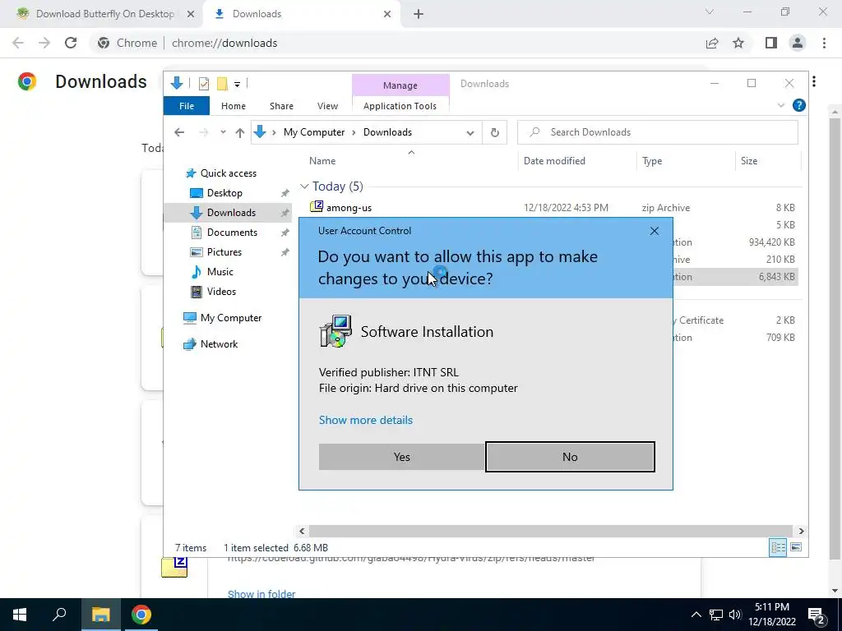Sort by Date modified column
842x631 pixels.
pos(554,161)
